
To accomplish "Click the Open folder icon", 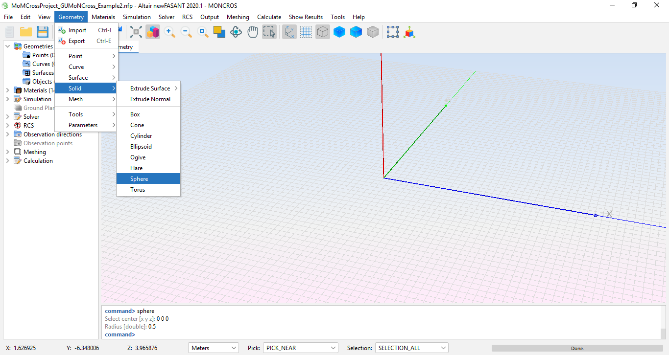I will point(26,32).
